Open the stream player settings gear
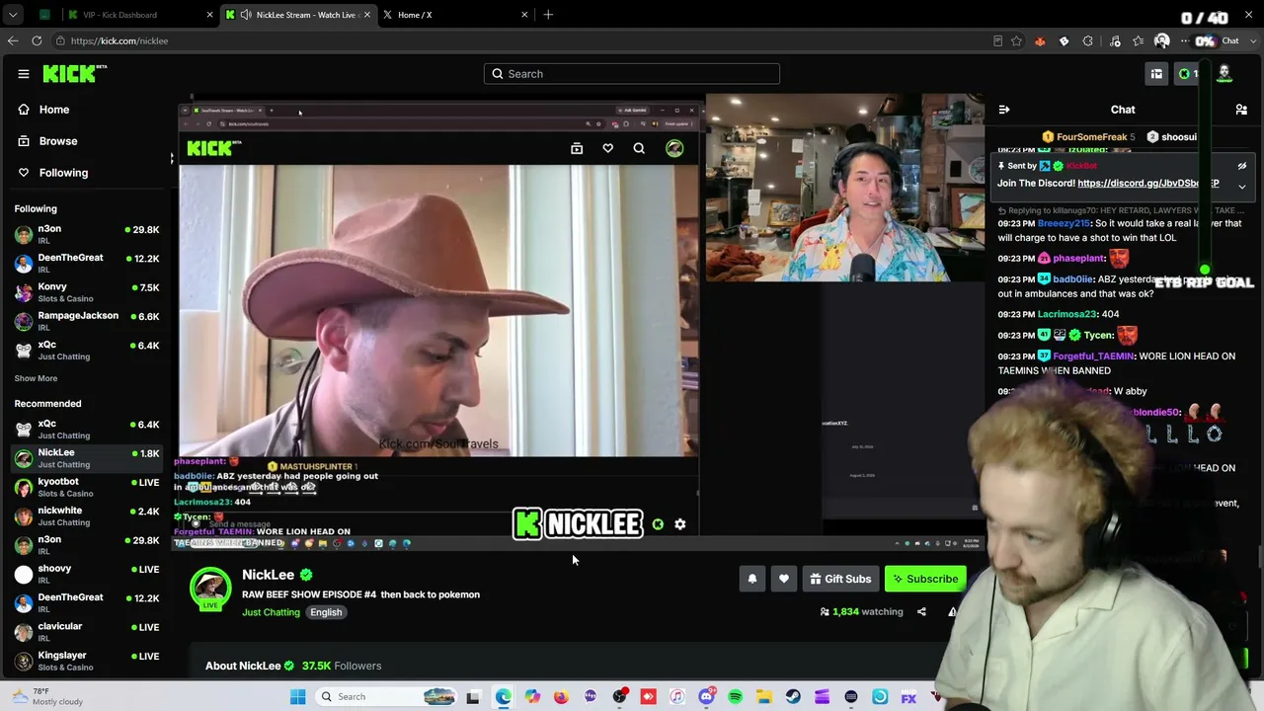Viewport: 1264px width, 711px height. [x=680, y=524]
